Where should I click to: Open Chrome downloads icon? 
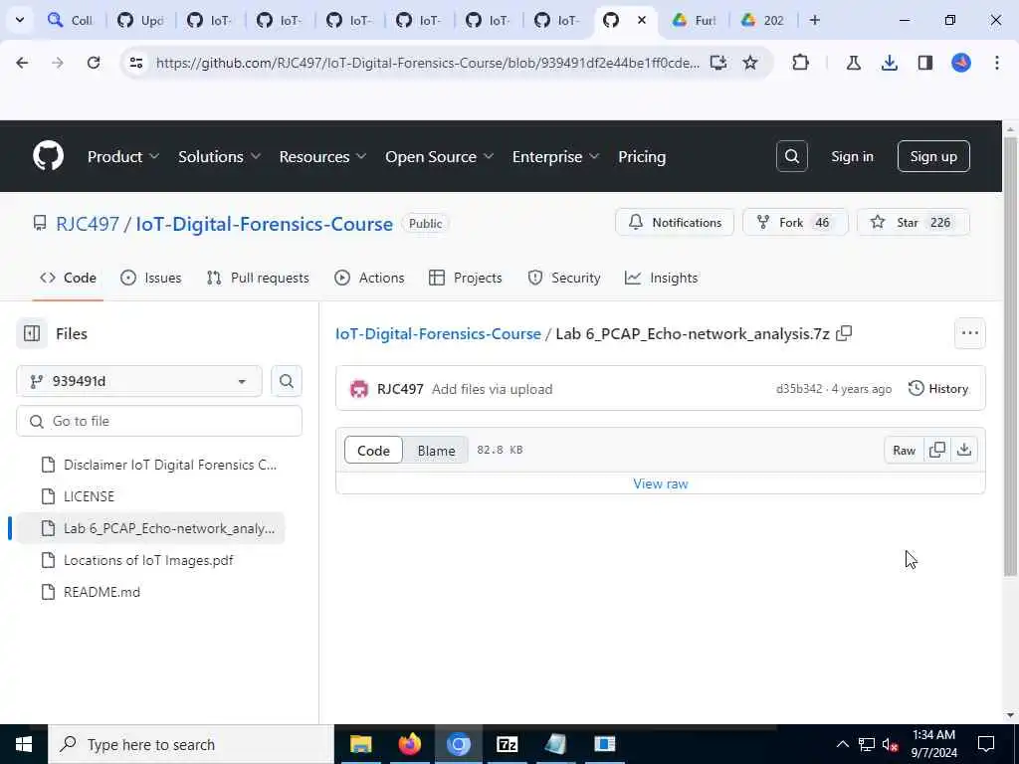(x=889, y=63)
